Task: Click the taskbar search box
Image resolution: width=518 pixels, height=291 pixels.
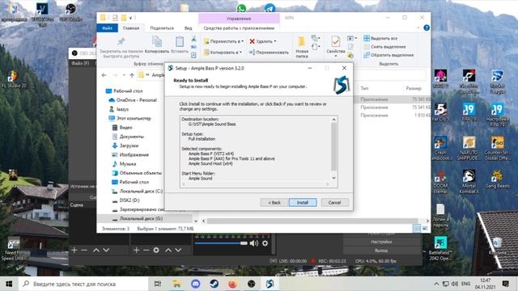Action: click(x=83, y=284)
